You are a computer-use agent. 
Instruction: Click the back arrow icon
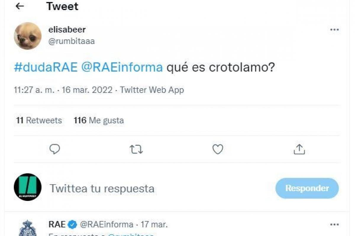(x=20, y=6)
